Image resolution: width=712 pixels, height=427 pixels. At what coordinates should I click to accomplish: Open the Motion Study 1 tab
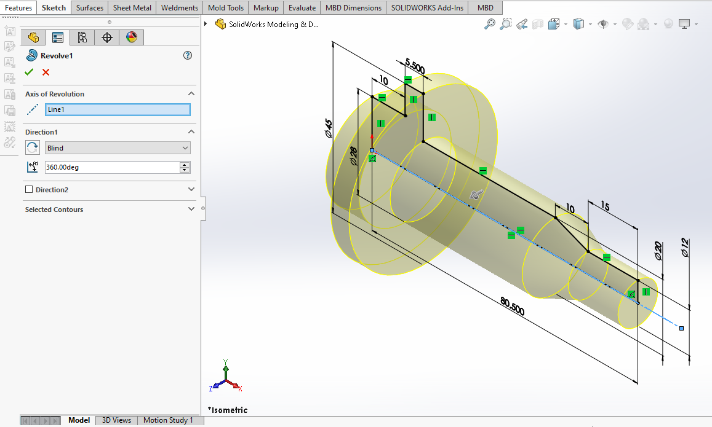(168, 420)
